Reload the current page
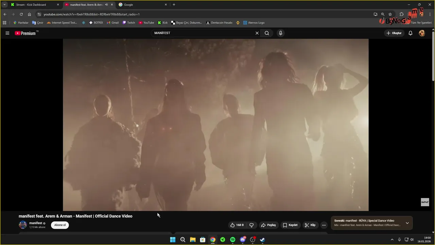Screen dimensions: 435x245 [x=21, y=14]
